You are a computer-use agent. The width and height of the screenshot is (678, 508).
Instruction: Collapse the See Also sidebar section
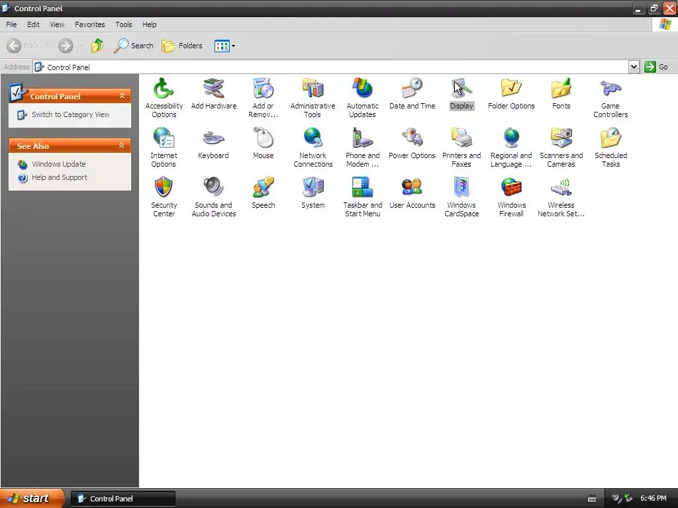[x=122, y=146]
